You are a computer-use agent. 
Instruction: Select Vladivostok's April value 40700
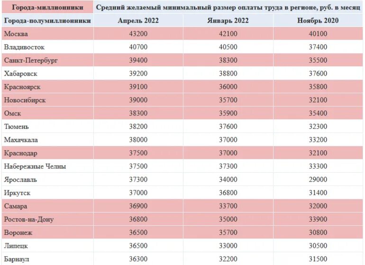[138, 47]
